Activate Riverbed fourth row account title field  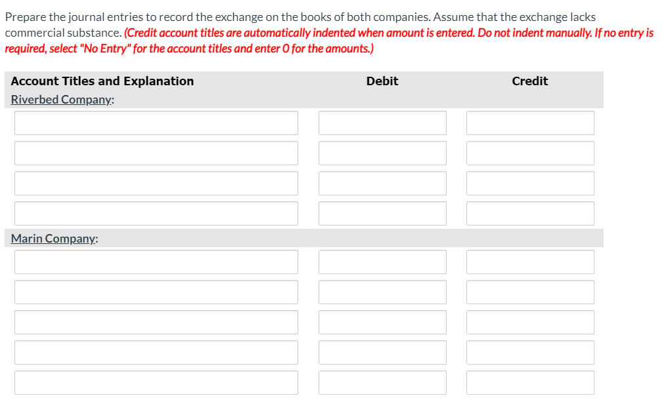click(156, 214)
